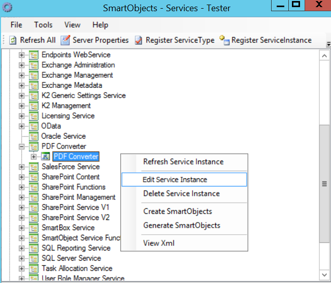Select the Exchange Metadata tree row
Screen dimensions: 331x283
[72, 85]
